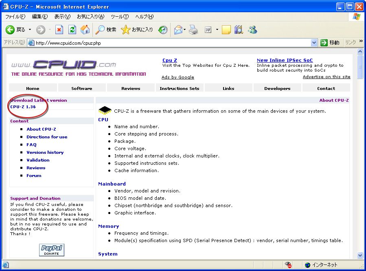This screenshot has width=366, height=271.
Task: Click the Forward arrow toolbar icon
Action: [41, 30]
